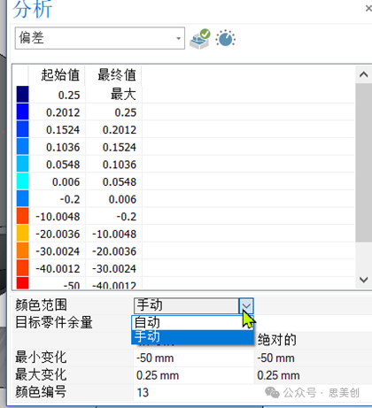The height and width of the screenshot is (408, 372).
Task: Click start value -0.2 cell
Action: [x=57, y=199]
